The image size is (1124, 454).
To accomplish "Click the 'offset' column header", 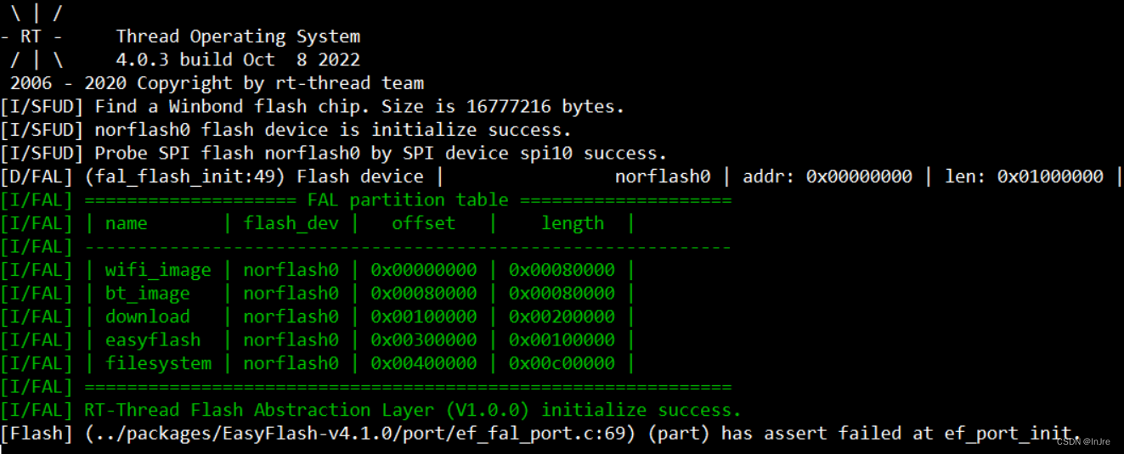I will pyautogui.click(x=423, y=223).
